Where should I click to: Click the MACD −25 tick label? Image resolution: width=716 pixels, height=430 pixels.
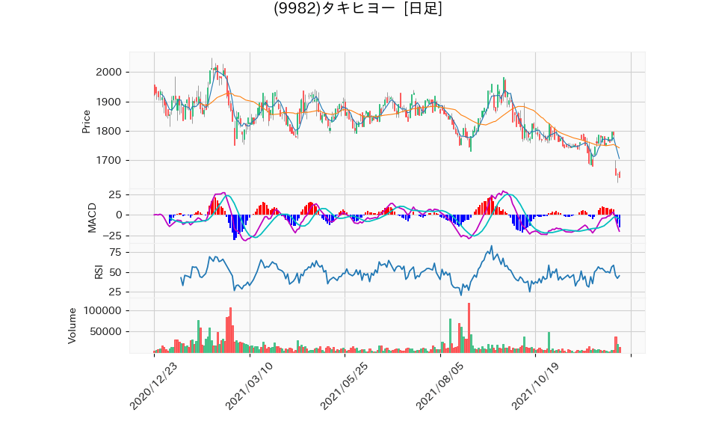point(111,236)
